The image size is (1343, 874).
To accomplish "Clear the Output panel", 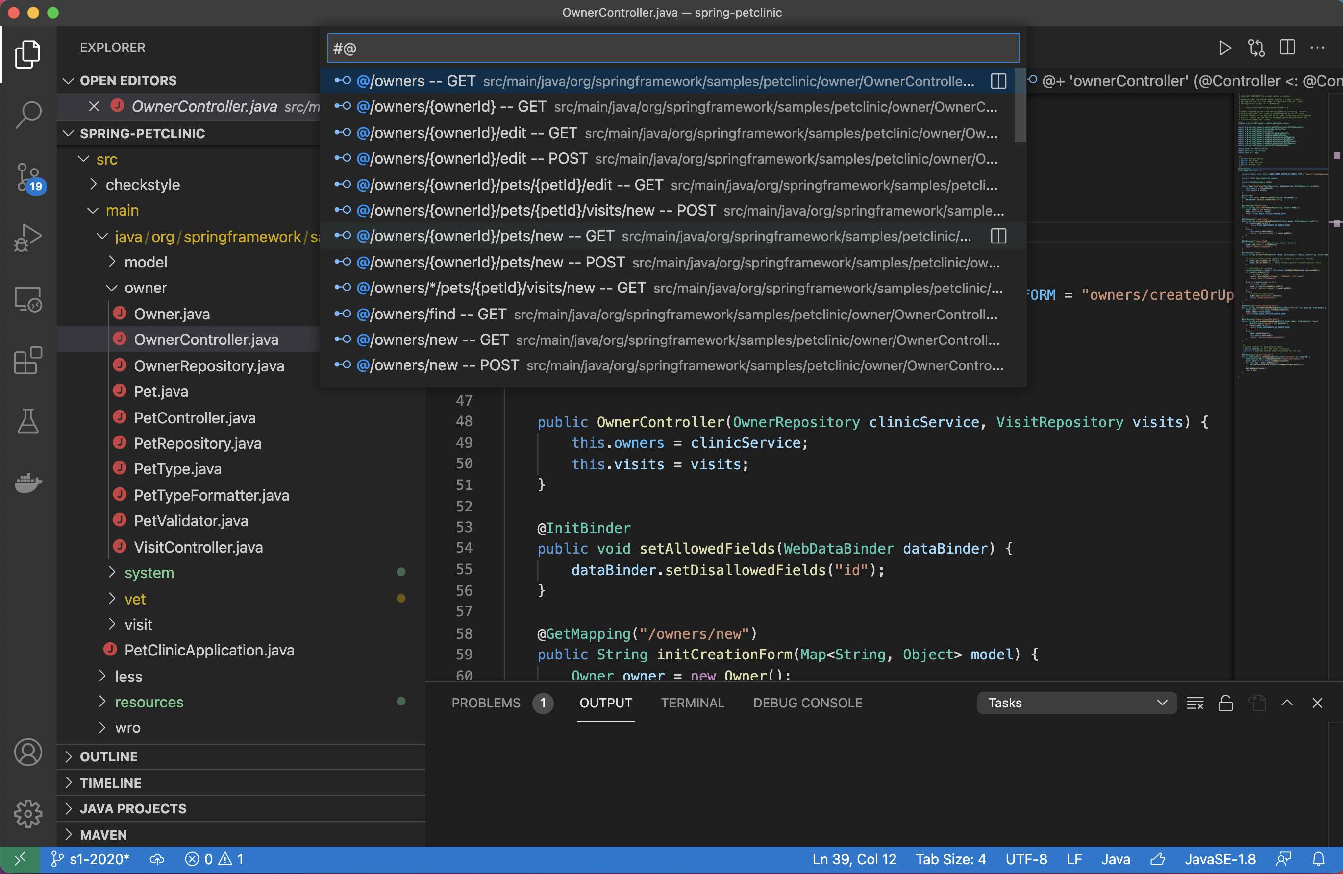I will (x=1195, y=703).
